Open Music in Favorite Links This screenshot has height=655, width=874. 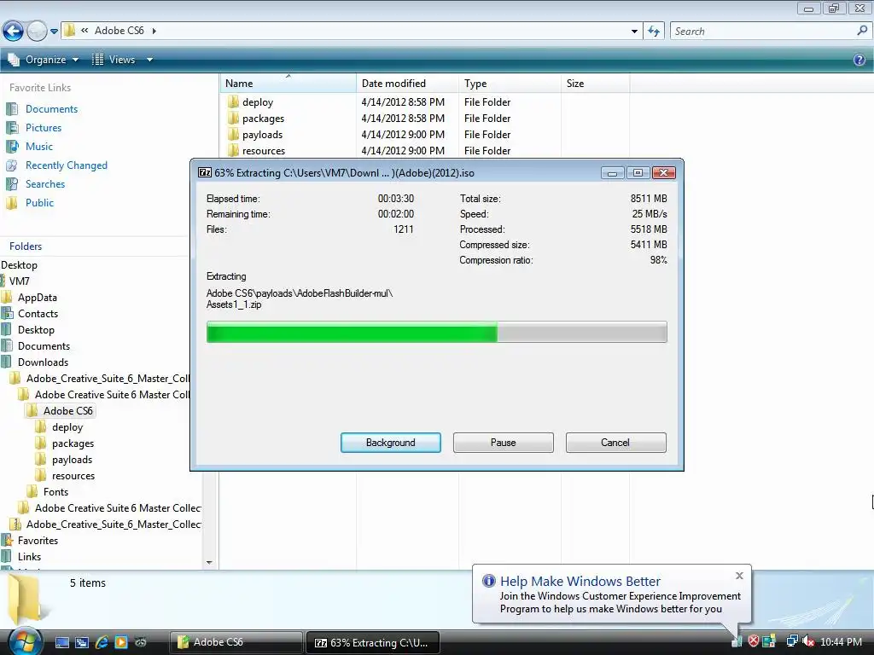pos(39,147)
